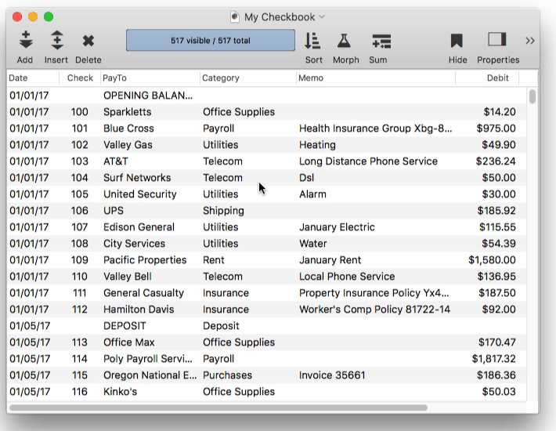Image resolution: width=556 pixels, height=431 pixels.
Task: Open the Morph flask tool
Action: pyautogui.click(x=344, y=41)
